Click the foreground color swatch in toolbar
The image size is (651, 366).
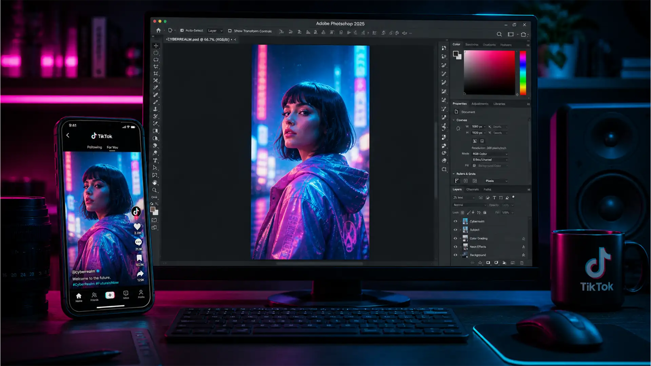tap(153, 209)
